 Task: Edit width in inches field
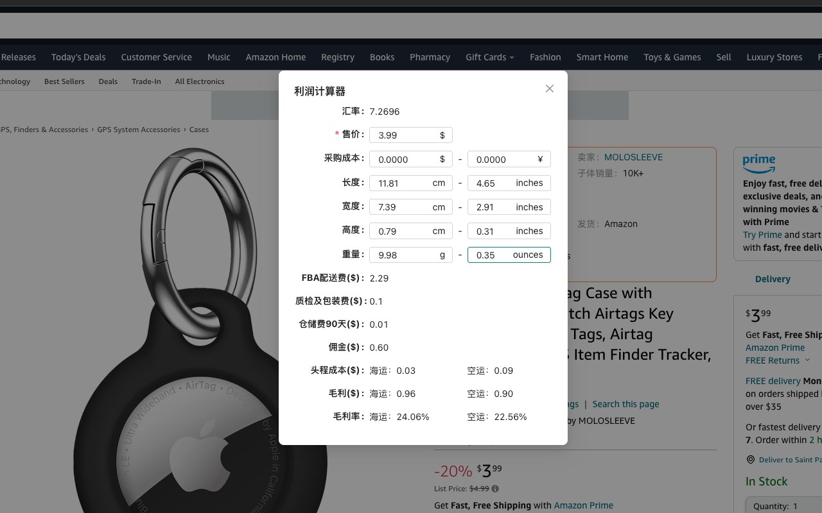click(x=509, y=207)
